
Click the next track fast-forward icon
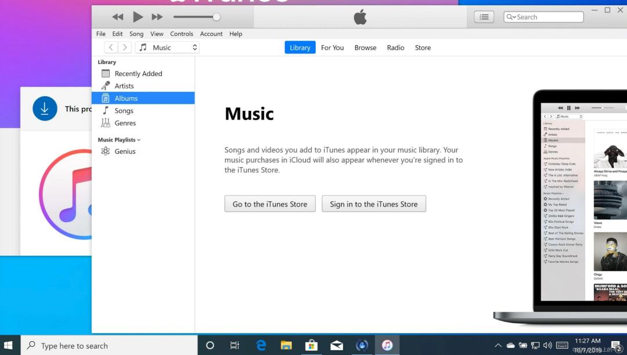[x=156, y=16]
